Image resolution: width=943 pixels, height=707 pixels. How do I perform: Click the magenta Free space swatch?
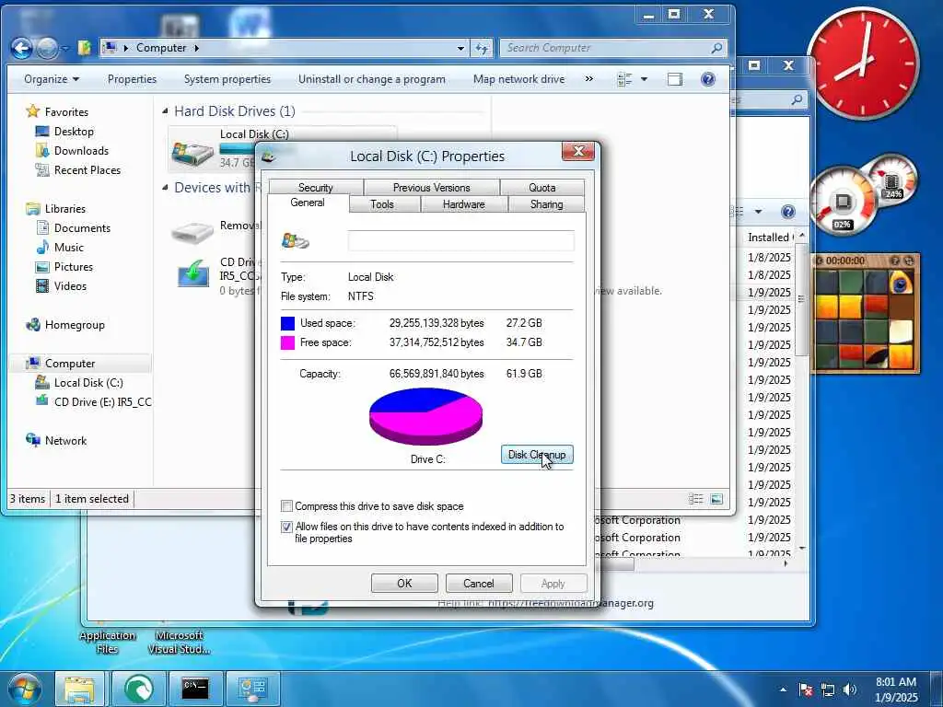click(x=288, y=342)
